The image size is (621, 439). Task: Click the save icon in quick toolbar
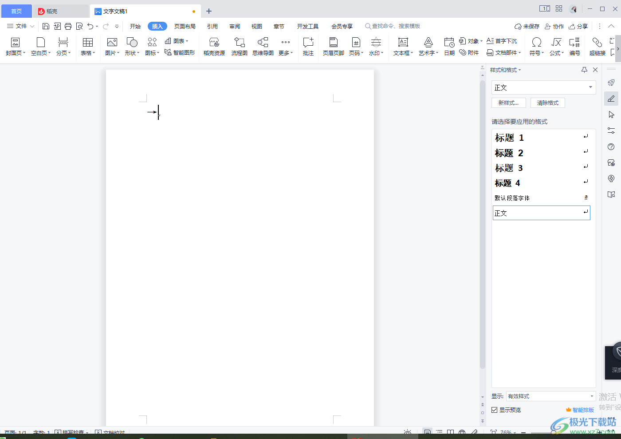46,26
